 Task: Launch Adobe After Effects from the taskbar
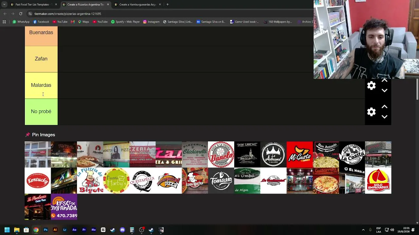tap(74, 230)
